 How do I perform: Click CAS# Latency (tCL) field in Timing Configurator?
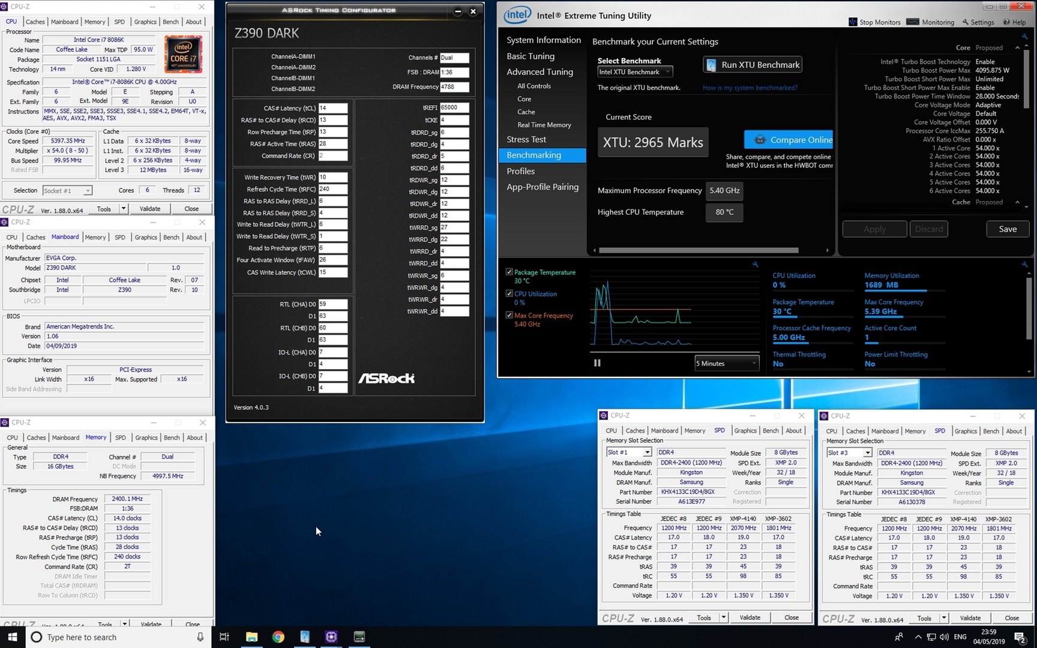coord(333,108)
